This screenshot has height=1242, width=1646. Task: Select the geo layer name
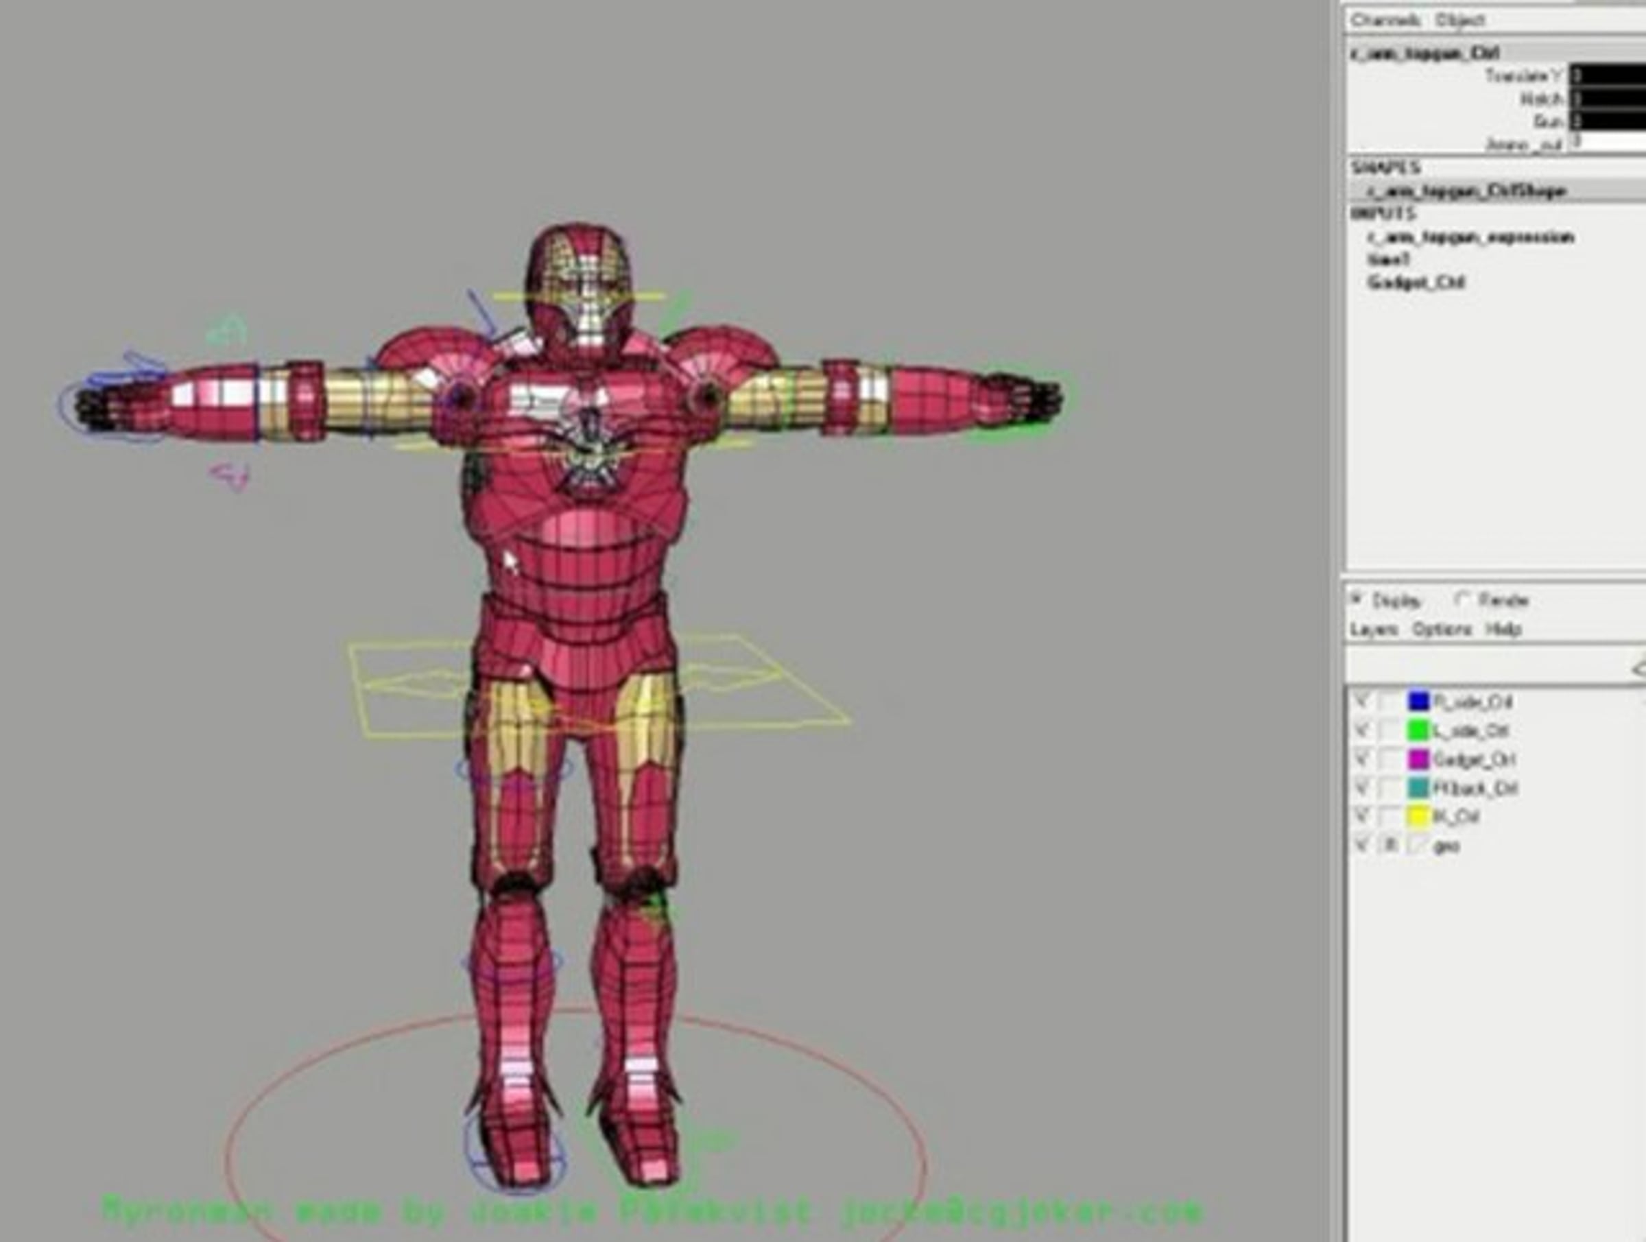tap(1446, 846)
